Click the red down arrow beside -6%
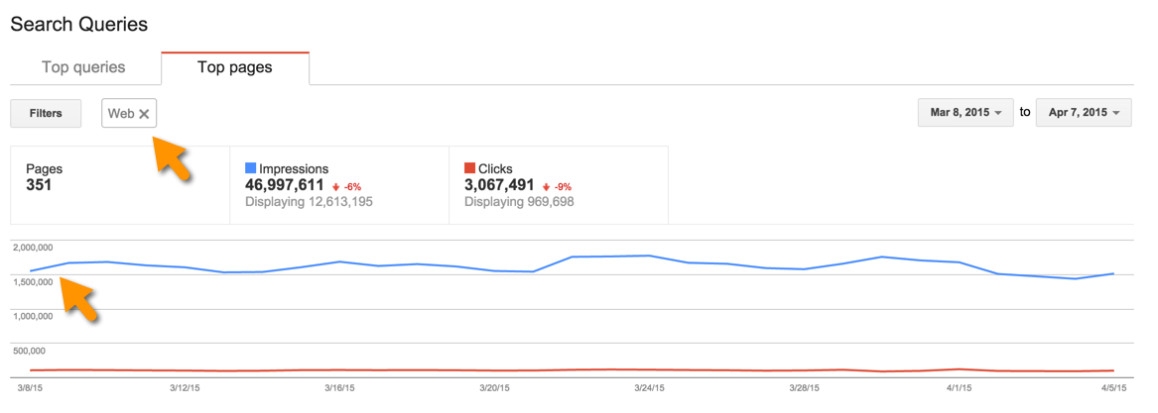Image resolution: width=1158 pixels, height=413 pixels. click(x=336, y=186)
